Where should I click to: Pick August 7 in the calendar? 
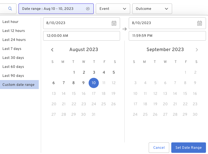coord(64,83)
